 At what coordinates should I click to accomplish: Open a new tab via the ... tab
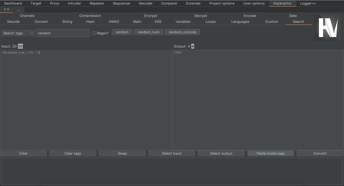(x=18, y=10)
